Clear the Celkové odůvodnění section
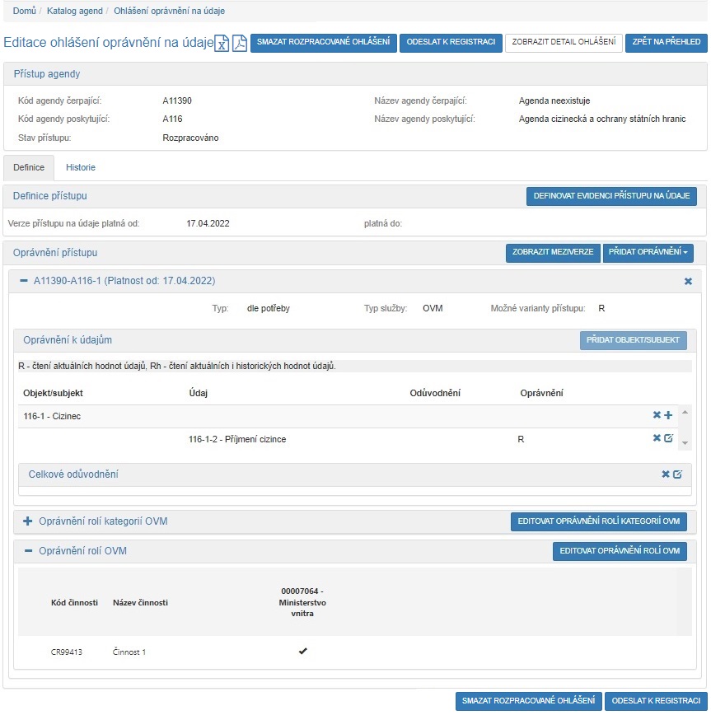This screenshot has width=711, height=715. tap(666, 474)
